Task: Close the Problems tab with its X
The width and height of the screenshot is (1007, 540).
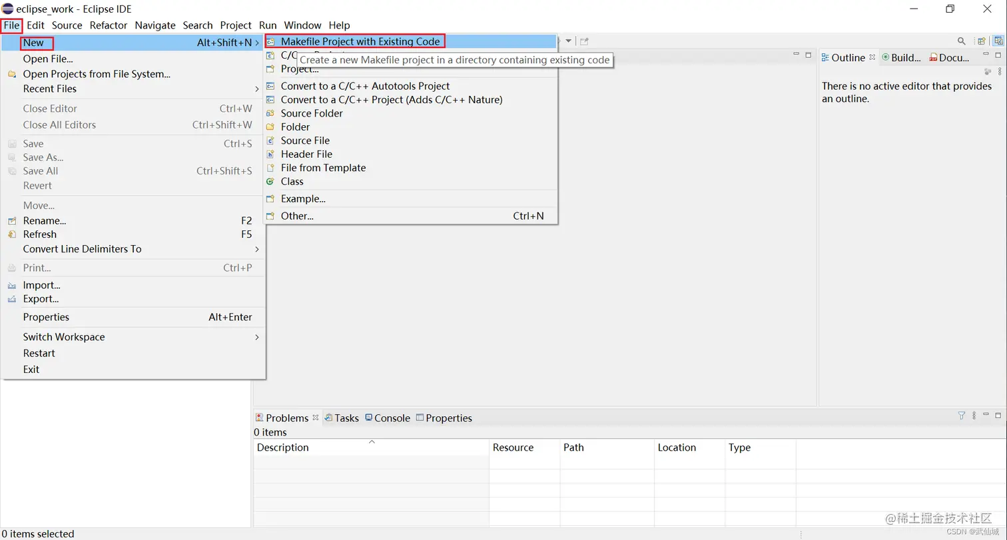Action: click(316, 417)
